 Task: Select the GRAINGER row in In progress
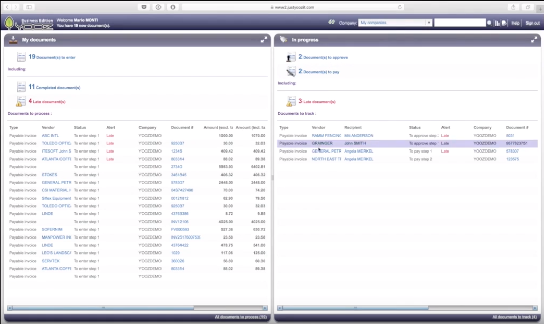407,143
